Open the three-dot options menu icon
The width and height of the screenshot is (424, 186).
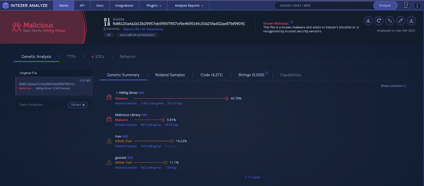417,5
